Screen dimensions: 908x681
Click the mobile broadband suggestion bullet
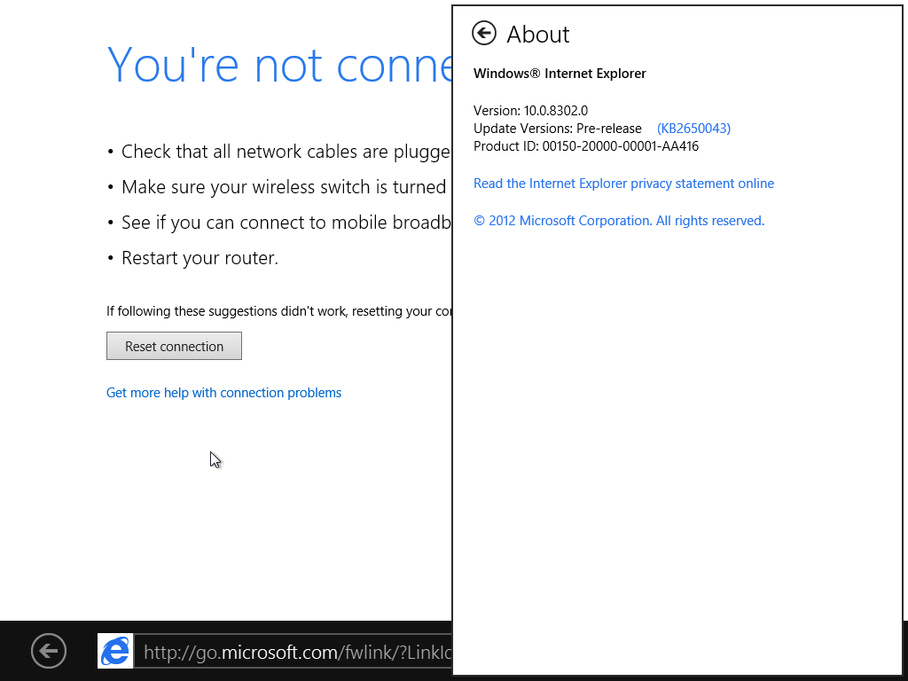pyautogui.click(x=279, y=223)
